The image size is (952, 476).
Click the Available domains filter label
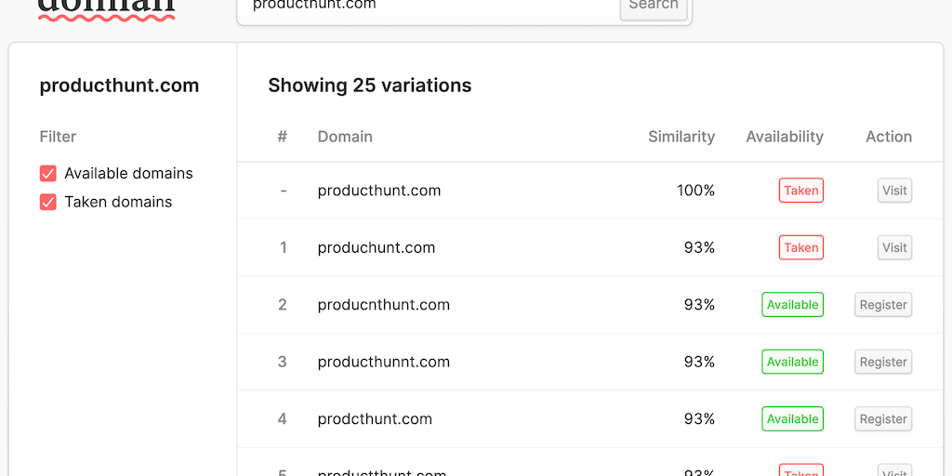click(128, 174)
